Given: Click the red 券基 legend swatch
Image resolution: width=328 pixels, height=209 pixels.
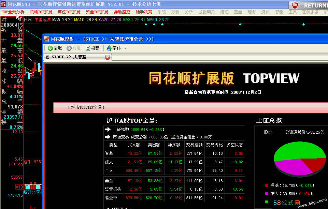Looking at the screenshot, I should [x=267, y=185].
